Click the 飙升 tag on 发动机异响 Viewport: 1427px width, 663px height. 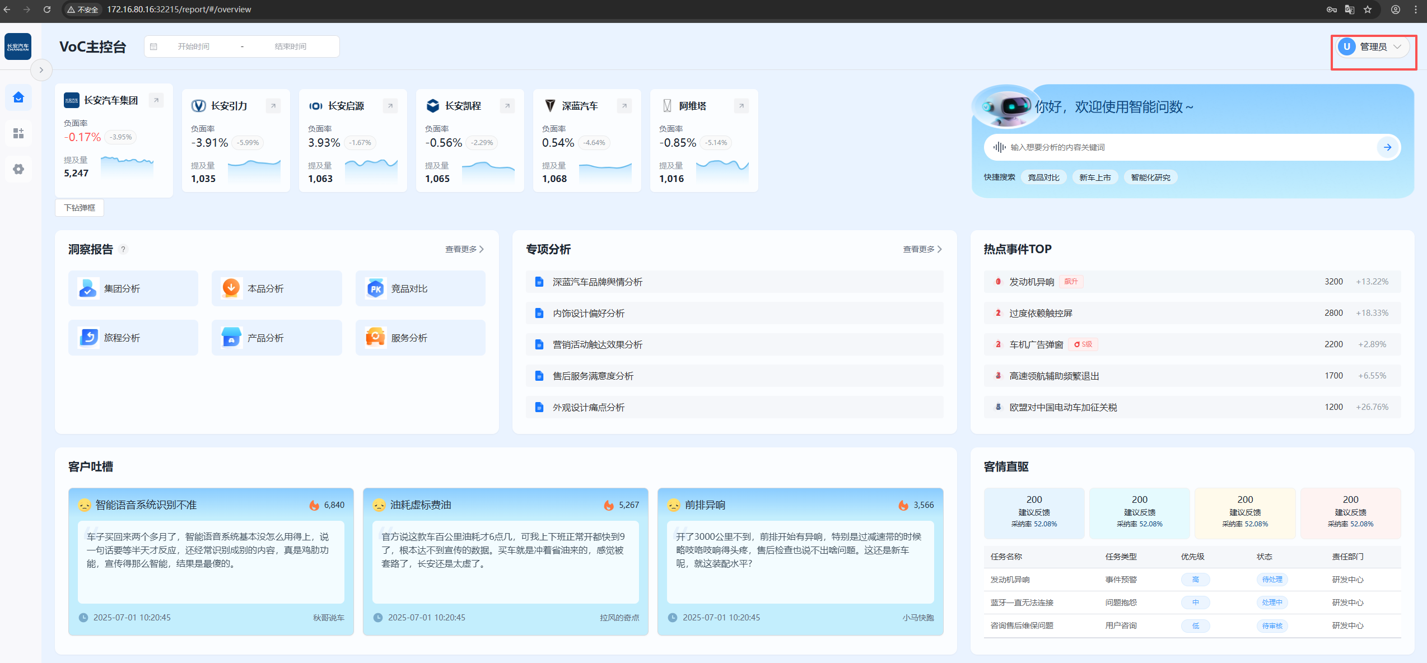click(1071, 282)
